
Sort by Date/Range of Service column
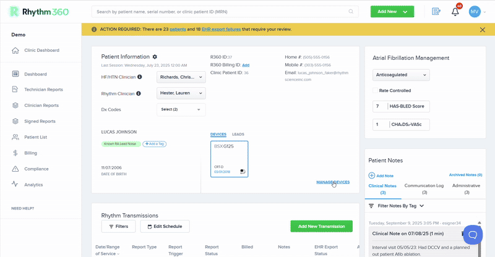pos(107,250)
